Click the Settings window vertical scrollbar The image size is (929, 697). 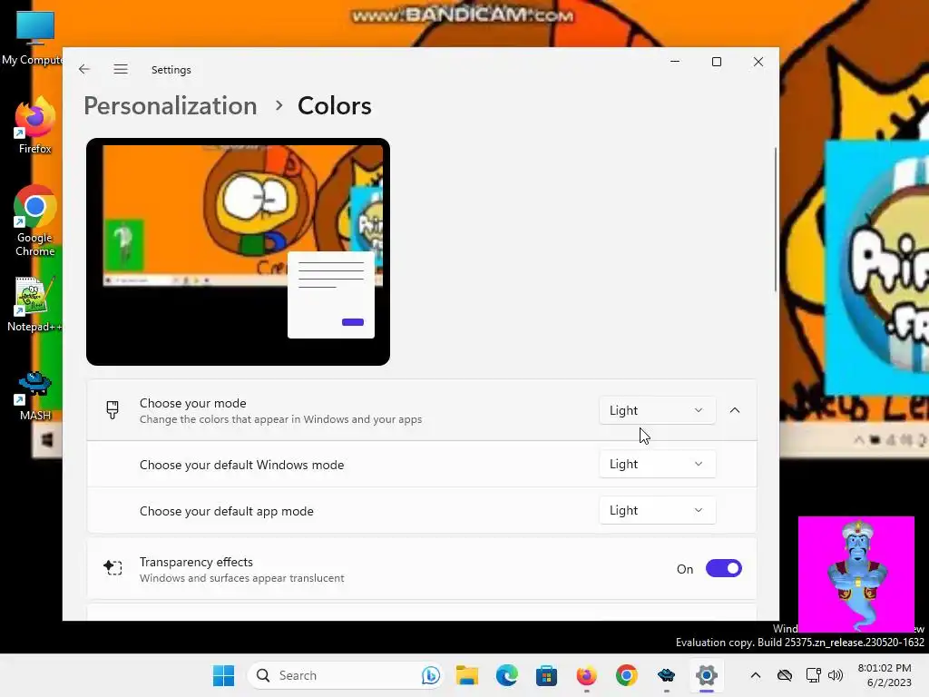tap(776, 220)
